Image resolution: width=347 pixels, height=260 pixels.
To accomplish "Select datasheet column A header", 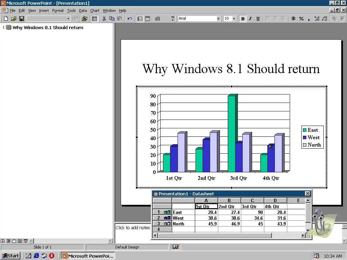I will pyautogui.click(x=206, y=200).
